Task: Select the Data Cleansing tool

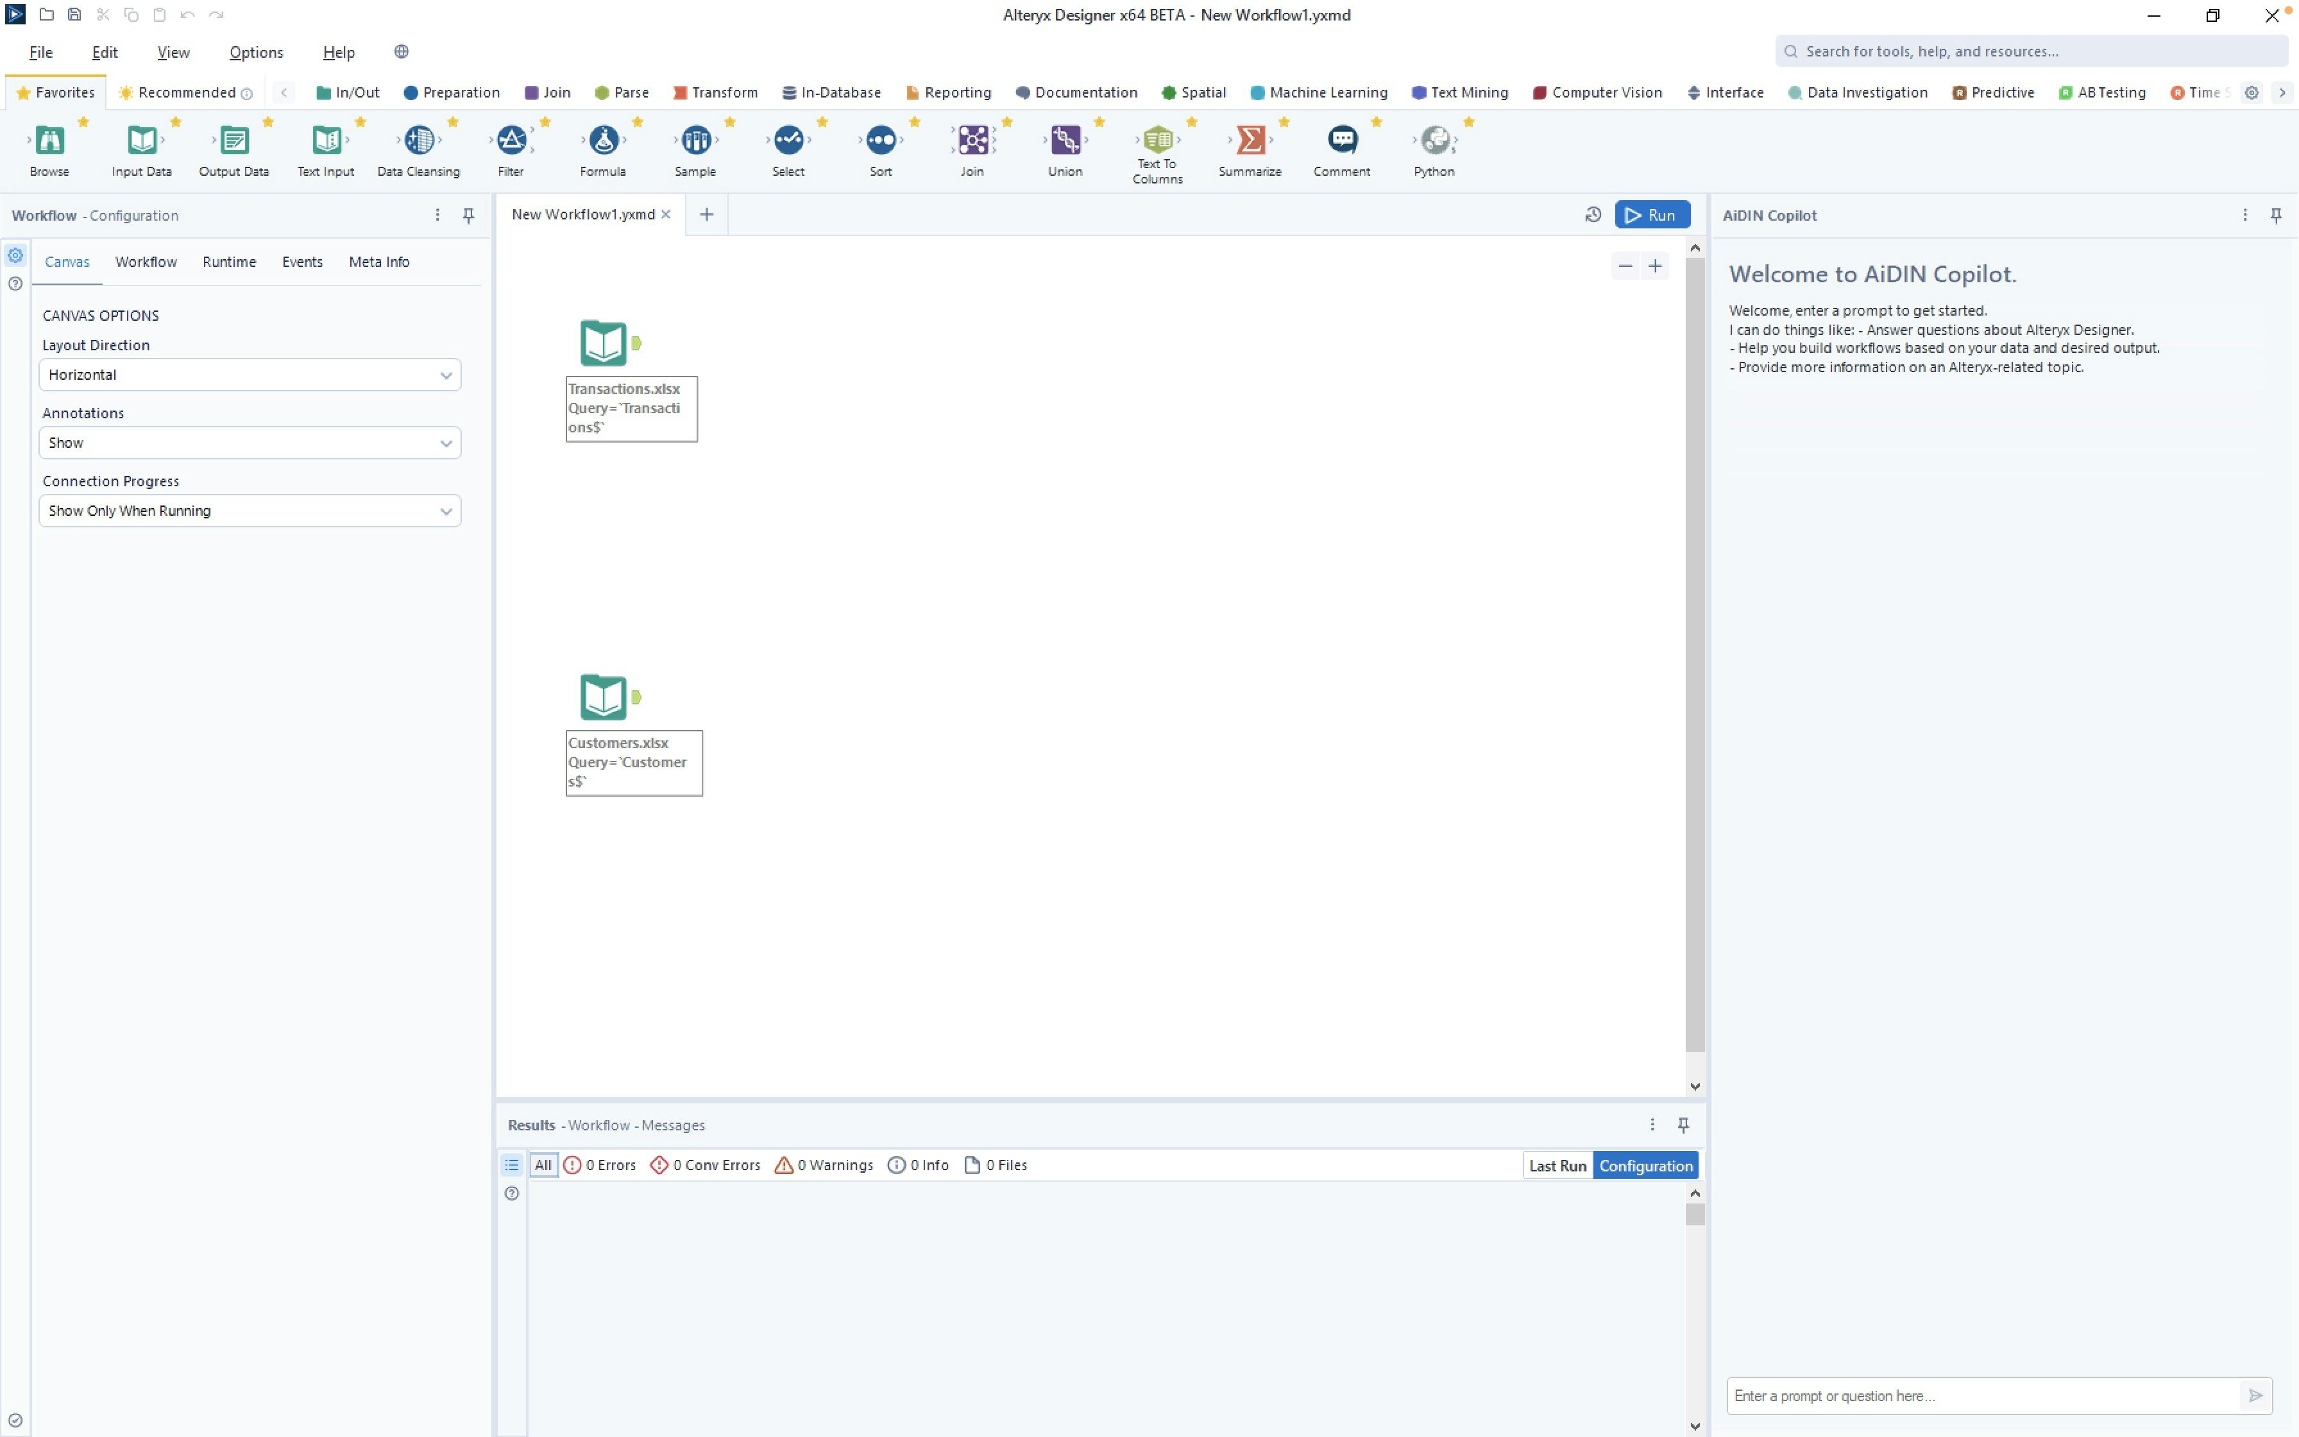Action: (418, 140)
